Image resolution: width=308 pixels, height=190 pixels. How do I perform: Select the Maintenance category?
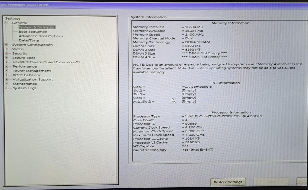coord(25,84)
